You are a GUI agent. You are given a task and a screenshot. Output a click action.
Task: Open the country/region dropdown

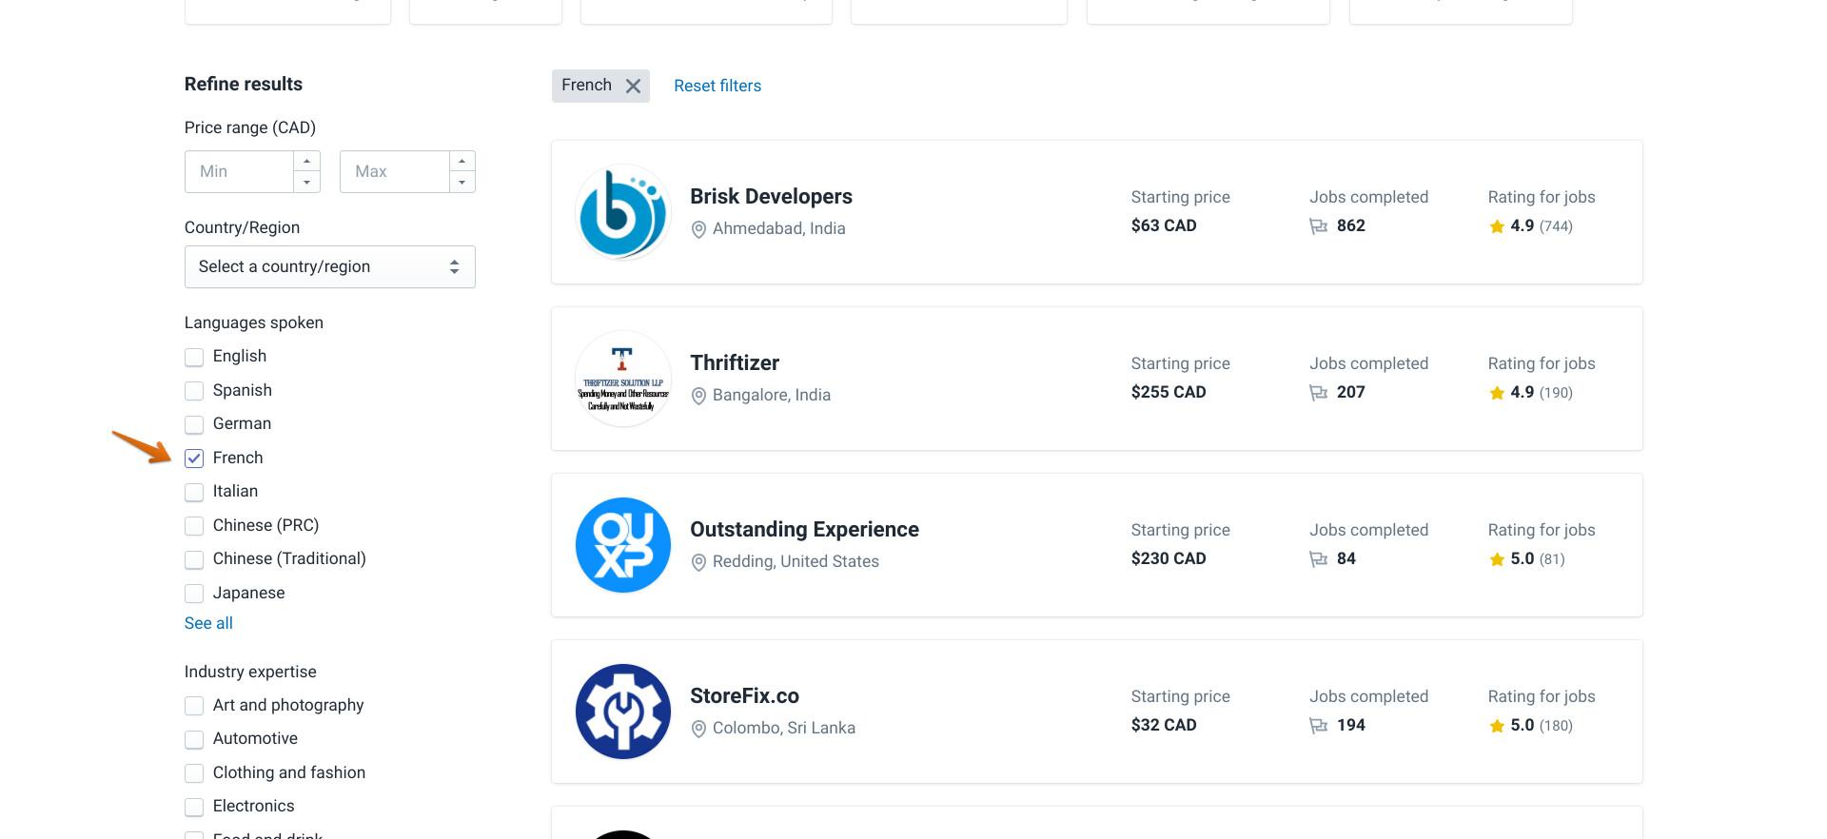pyautogui.click(x=329, y=267)
